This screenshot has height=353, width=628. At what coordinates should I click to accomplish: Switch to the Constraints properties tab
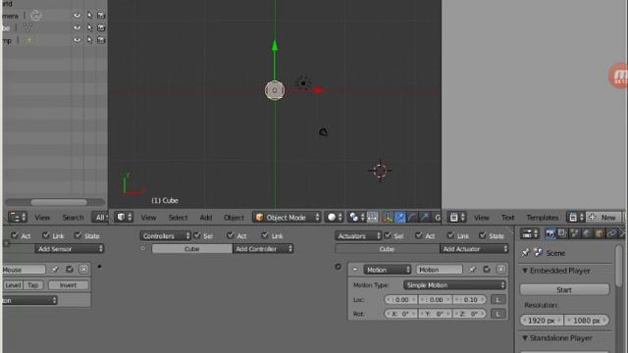point(611,233)
